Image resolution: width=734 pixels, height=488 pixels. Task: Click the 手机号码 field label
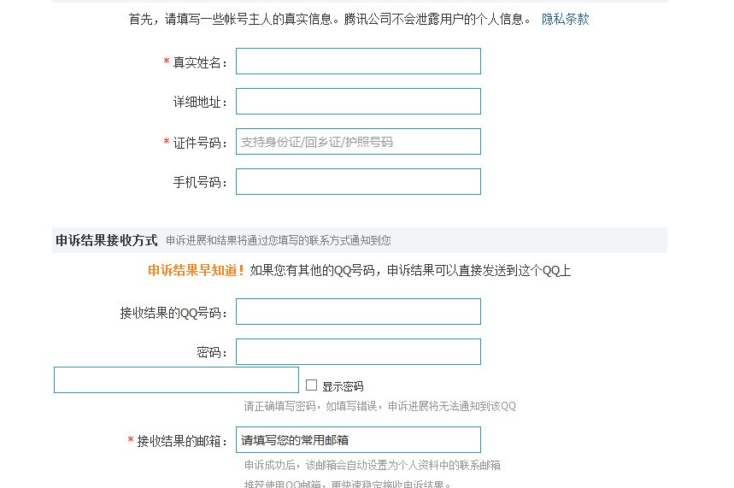(x=200, y=183)
